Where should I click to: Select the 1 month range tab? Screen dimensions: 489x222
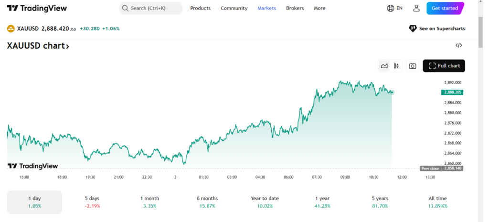(x=149, y=202)
